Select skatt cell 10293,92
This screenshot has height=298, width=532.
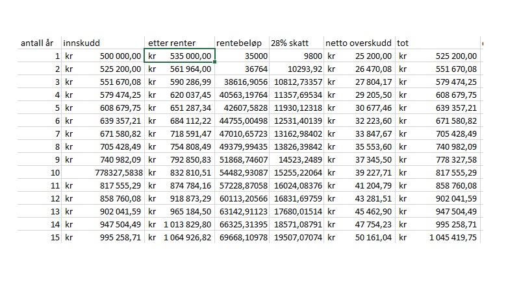[x=297, y=69]
